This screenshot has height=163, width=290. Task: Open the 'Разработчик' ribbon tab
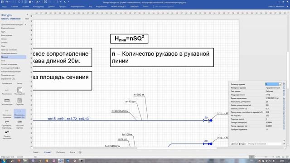tap(101, 7)
